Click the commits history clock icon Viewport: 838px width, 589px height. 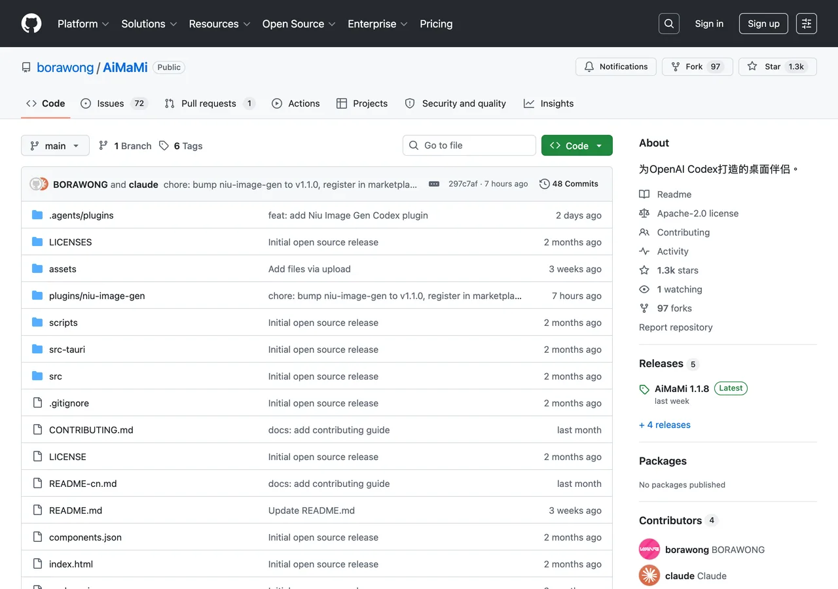(544, 184)
